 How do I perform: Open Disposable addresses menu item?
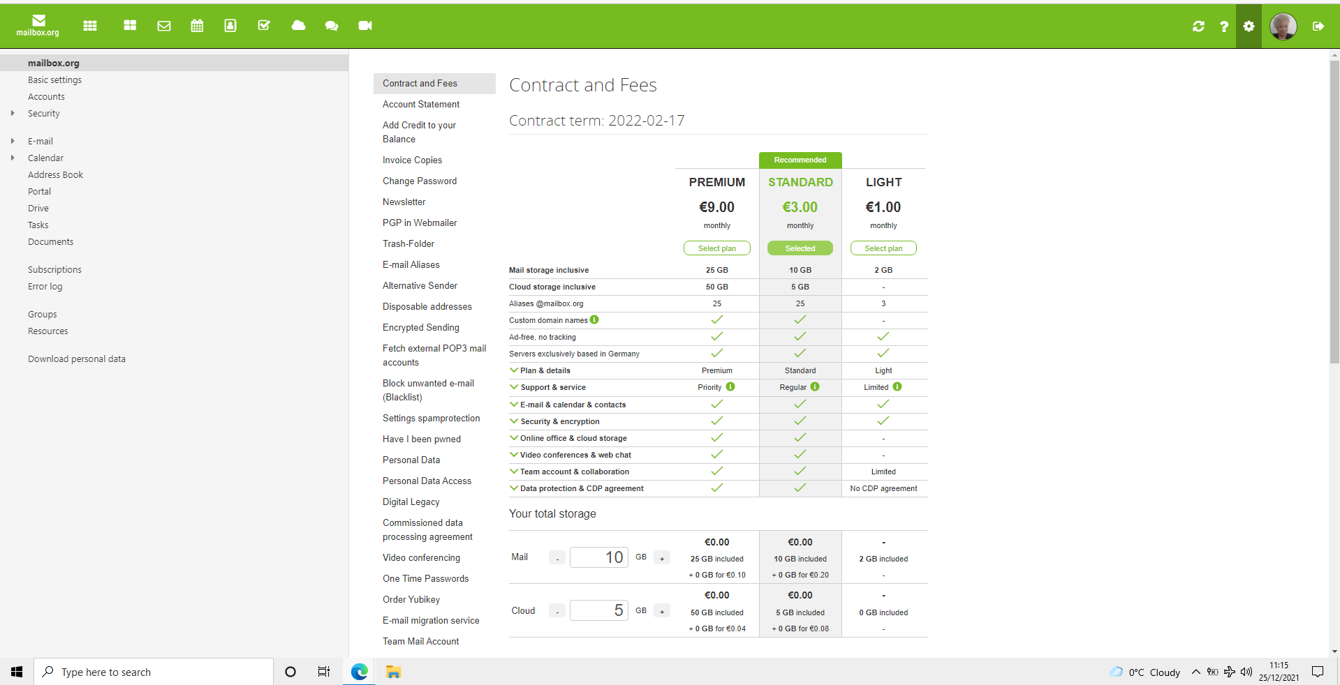427,306
